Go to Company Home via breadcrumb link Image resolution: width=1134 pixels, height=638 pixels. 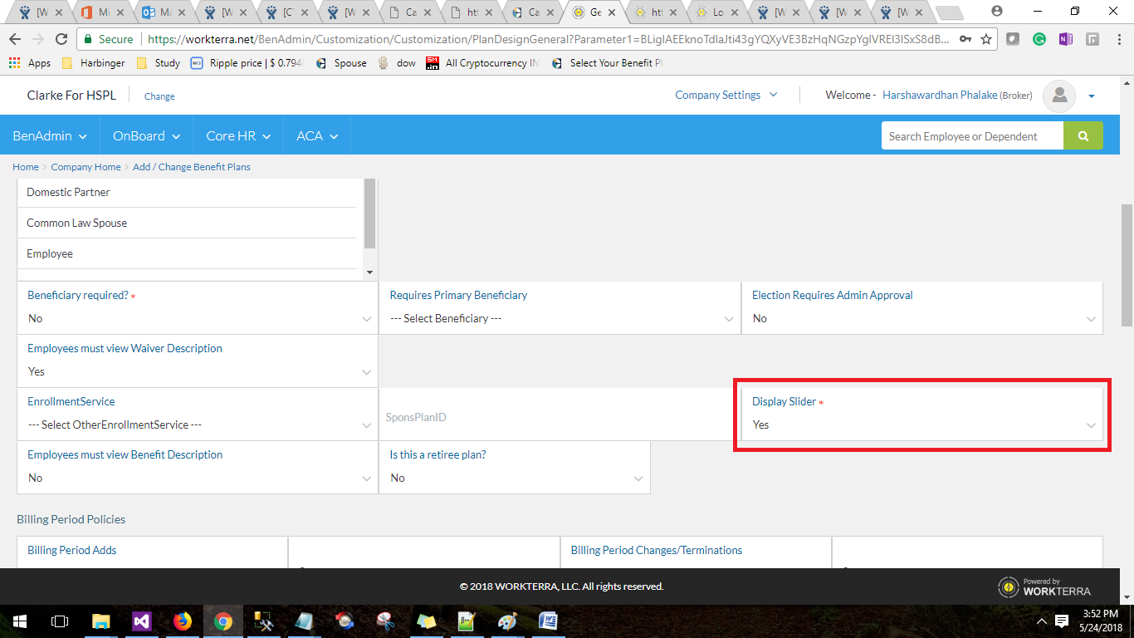pyautogui.click(x=86, y=166)
